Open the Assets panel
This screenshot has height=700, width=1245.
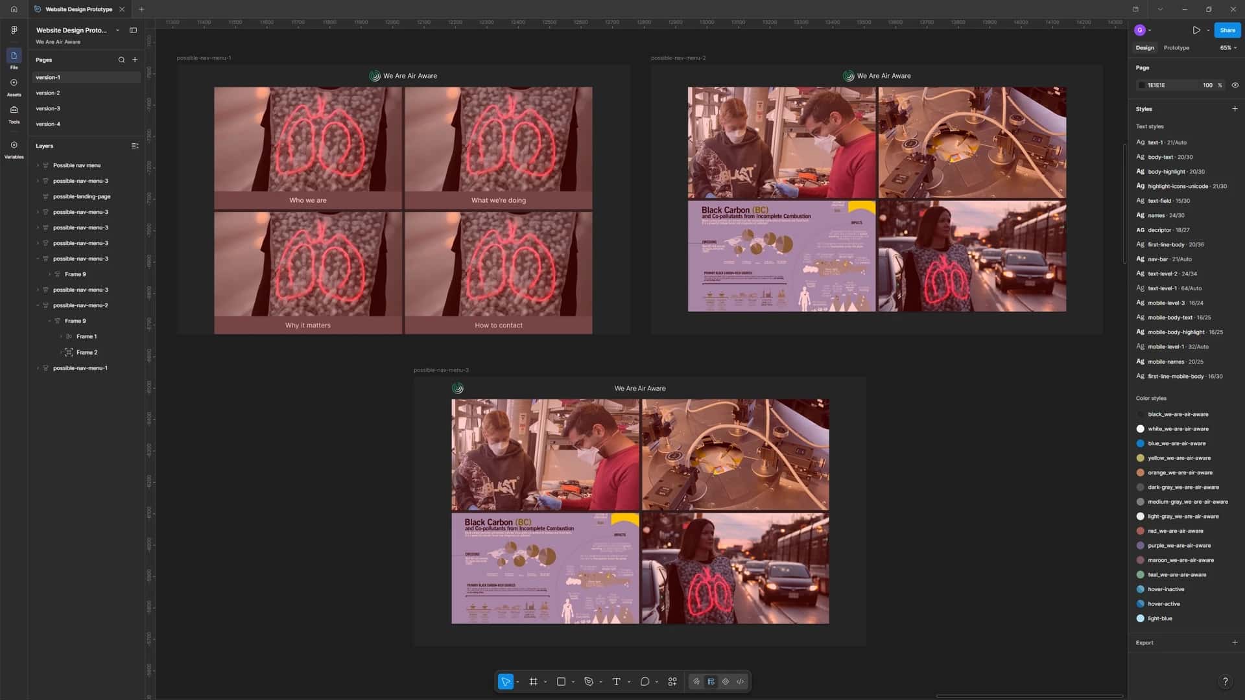pyautogui.click(x=14, y=86)
